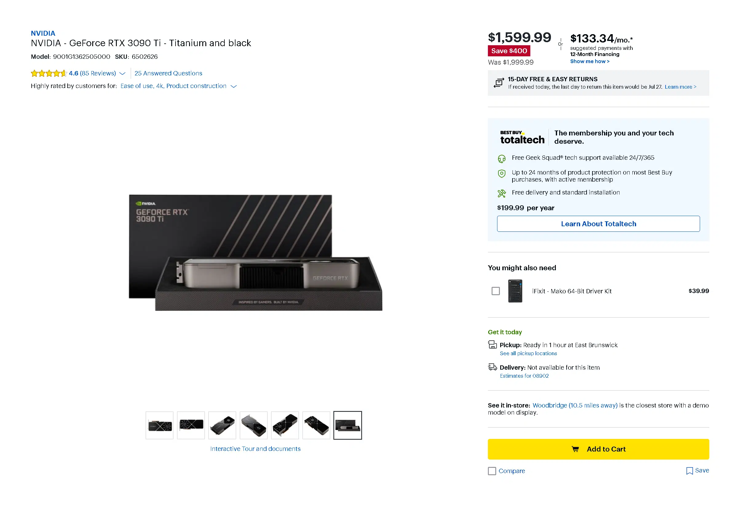
Task: Click the delivery truck icon
Action: [492, 367]
